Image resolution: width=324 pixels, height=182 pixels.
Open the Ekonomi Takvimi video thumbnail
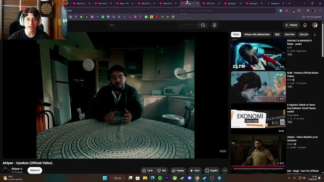click(258, 119)
